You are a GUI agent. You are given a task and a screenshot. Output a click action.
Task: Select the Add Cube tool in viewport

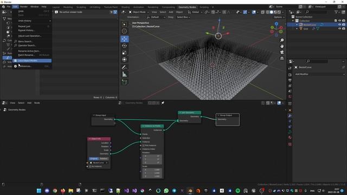click(x=124, y=82)
